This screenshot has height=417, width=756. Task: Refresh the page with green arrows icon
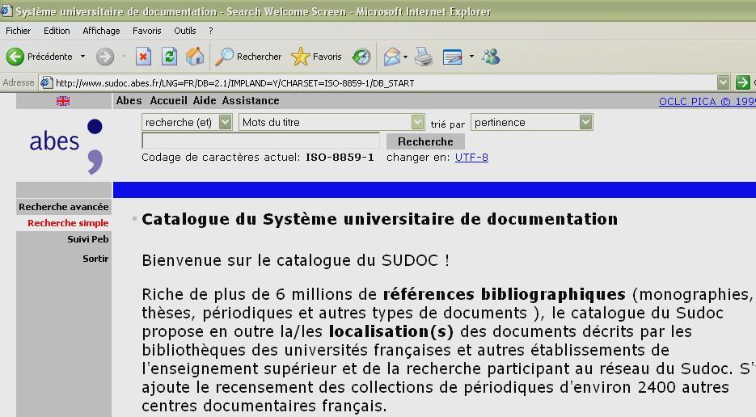pos(169,57)
